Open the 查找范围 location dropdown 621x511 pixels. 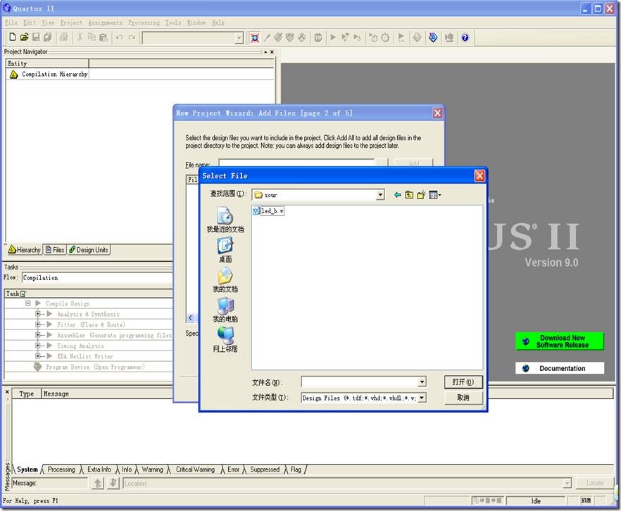[379, 195]
